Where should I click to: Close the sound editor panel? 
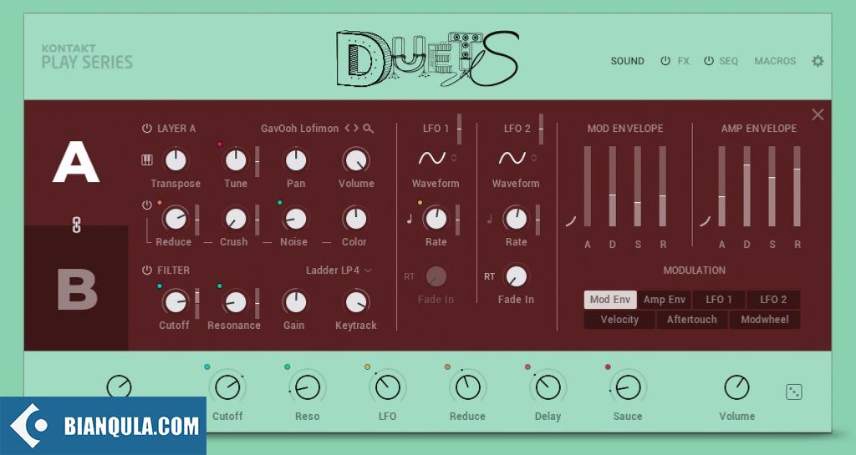click(x=818, y=114)
